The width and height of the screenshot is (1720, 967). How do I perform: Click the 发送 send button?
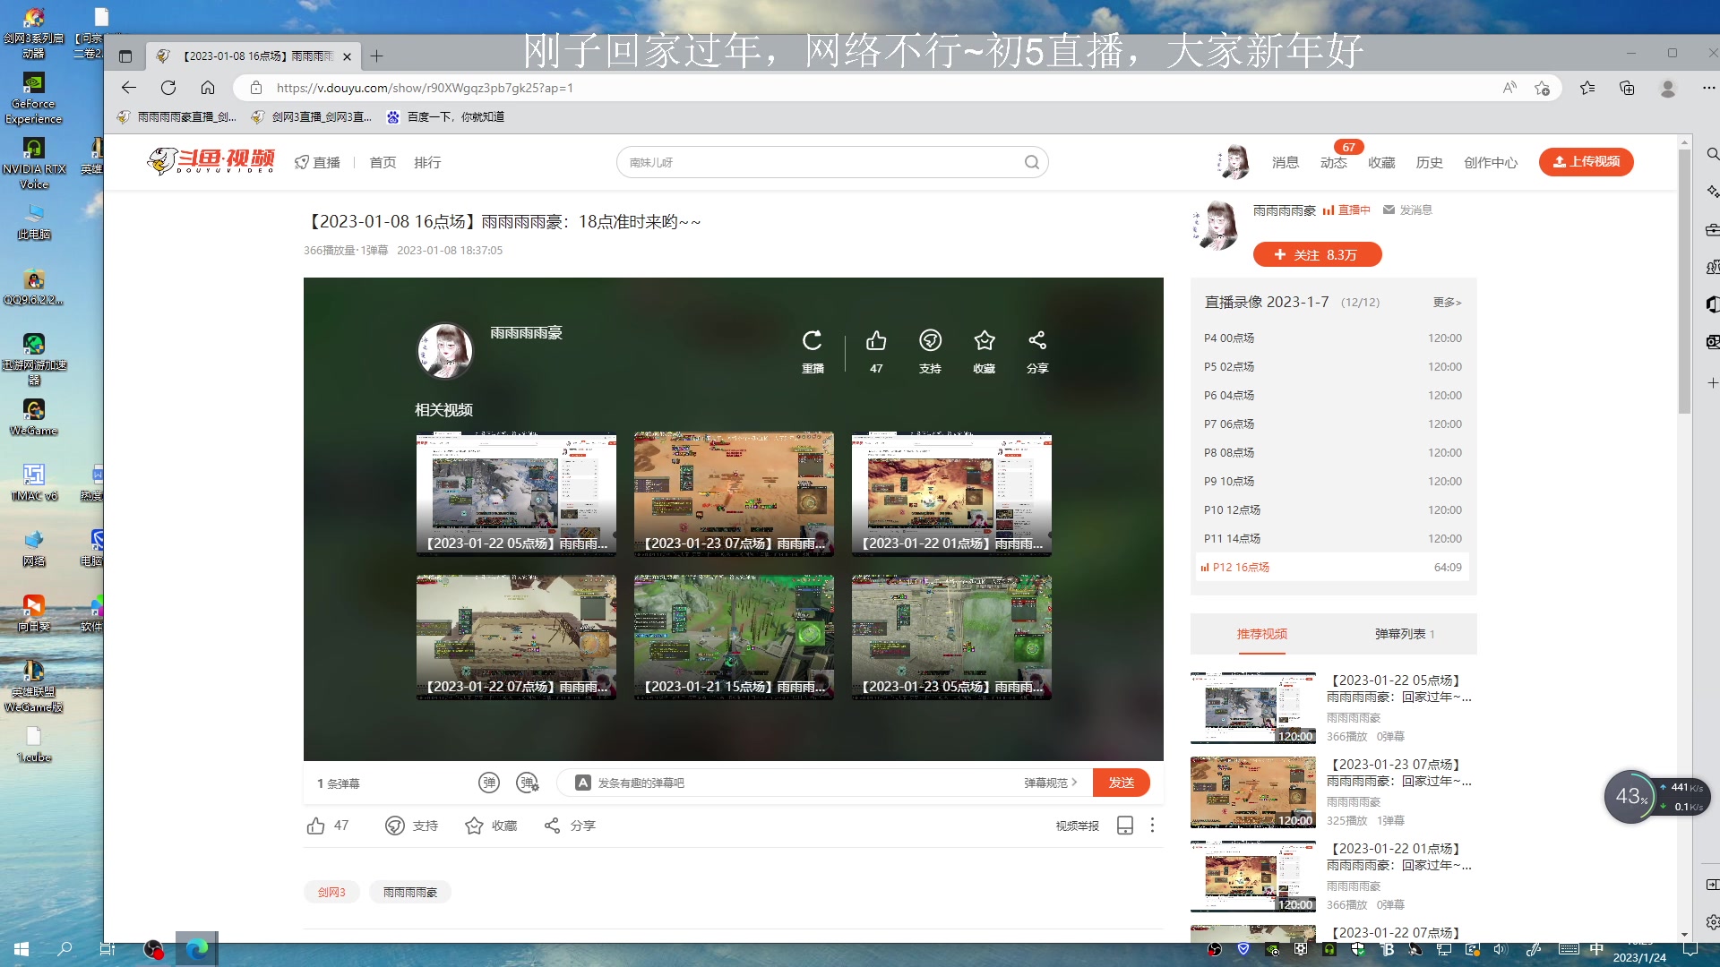tap(1122, 783)
